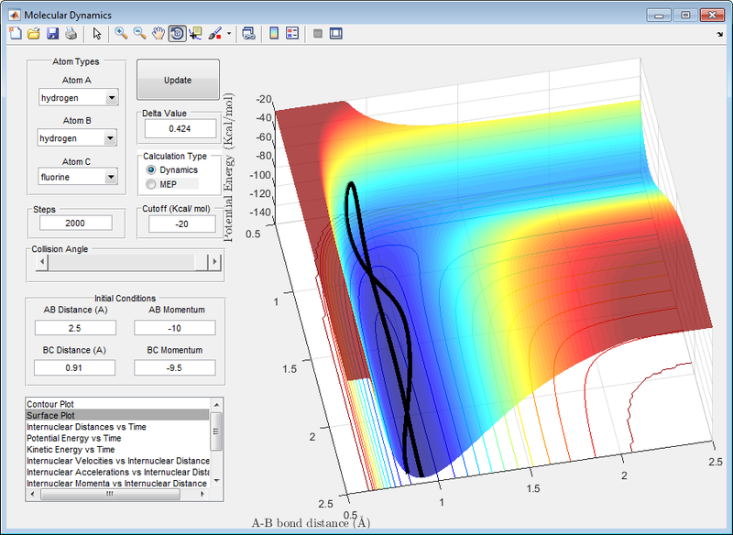Activate the Pan hand tool
Screen dimensions: 733x535
(159, 34)
